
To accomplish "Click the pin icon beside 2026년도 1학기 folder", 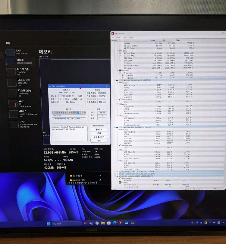I will click(x=100, y=180).
